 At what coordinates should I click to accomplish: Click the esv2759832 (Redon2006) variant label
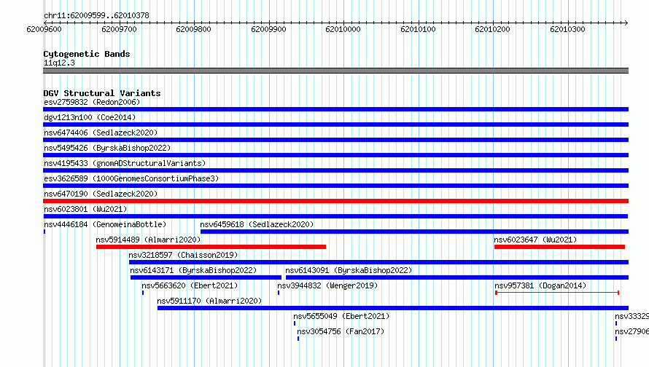(x=92, y=102)
